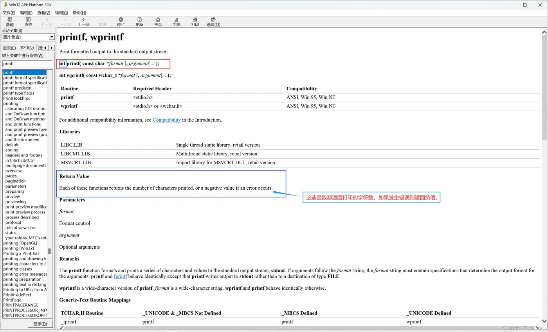Print the topic with the 打印 icon
This screenshot has height=332, width=548.
pyautogui.click(x=195, y=20)
